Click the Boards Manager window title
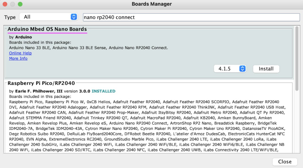The height and width of the screenshot is (168, 303). (x=151, y=4)
